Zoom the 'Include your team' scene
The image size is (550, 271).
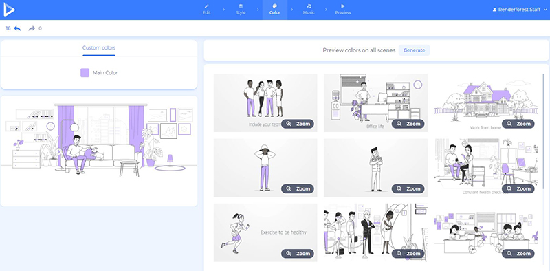298,124
